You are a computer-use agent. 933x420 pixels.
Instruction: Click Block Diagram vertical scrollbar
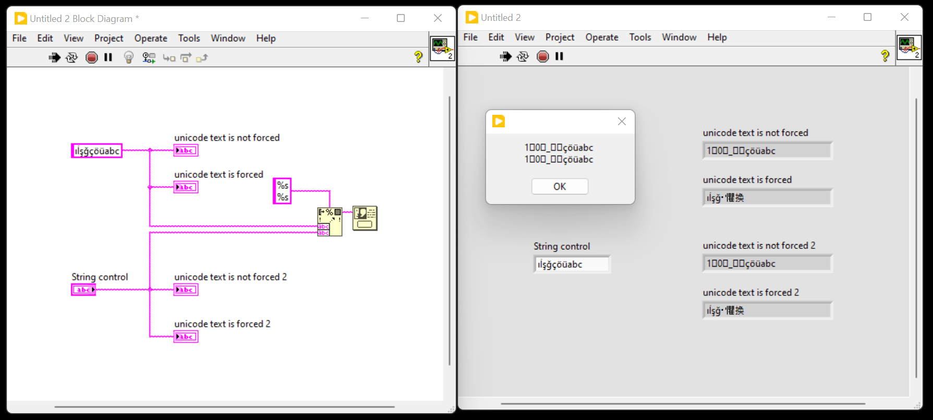pyautogui.click(x=450, y=231)
